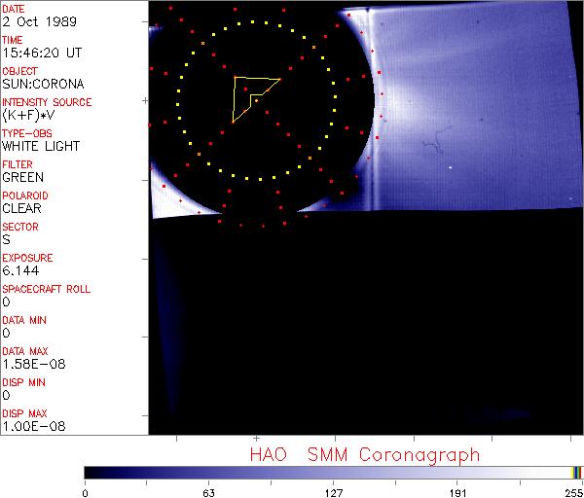Click the SECTOR label in the info panel
The image size is (584, 498).
(x=20, y=227)
